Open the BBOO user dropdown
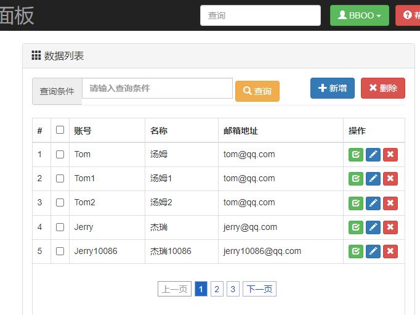Viewport: 420px width, 315px height. [x=360, y=15]
